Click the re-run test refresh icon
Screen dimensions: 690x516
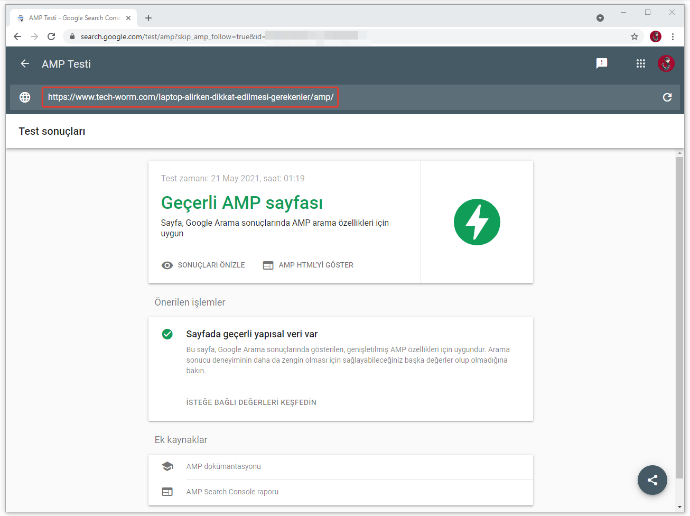[x=667, y=97]
